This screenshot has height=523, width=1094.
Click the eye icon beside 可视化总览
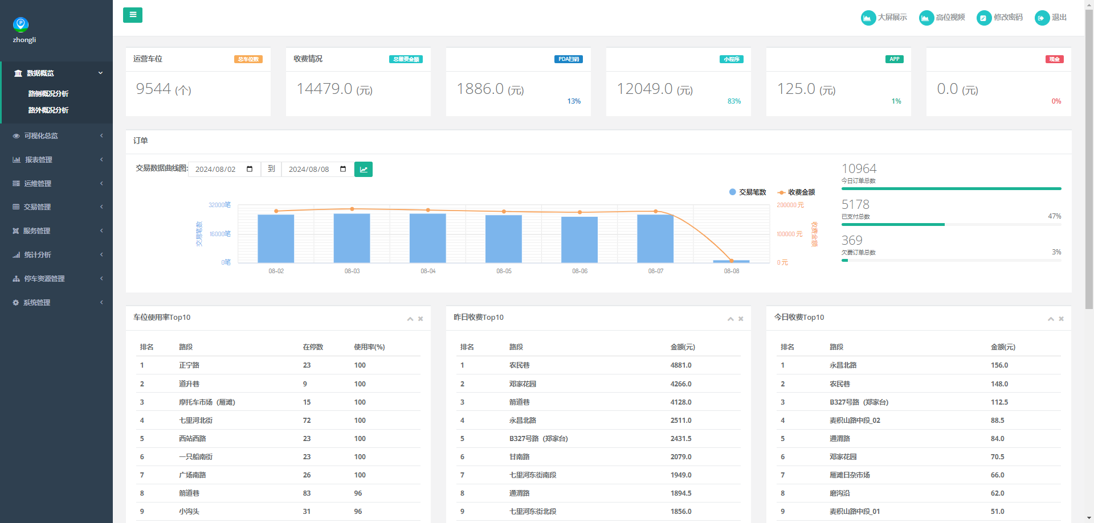(16, 136)
